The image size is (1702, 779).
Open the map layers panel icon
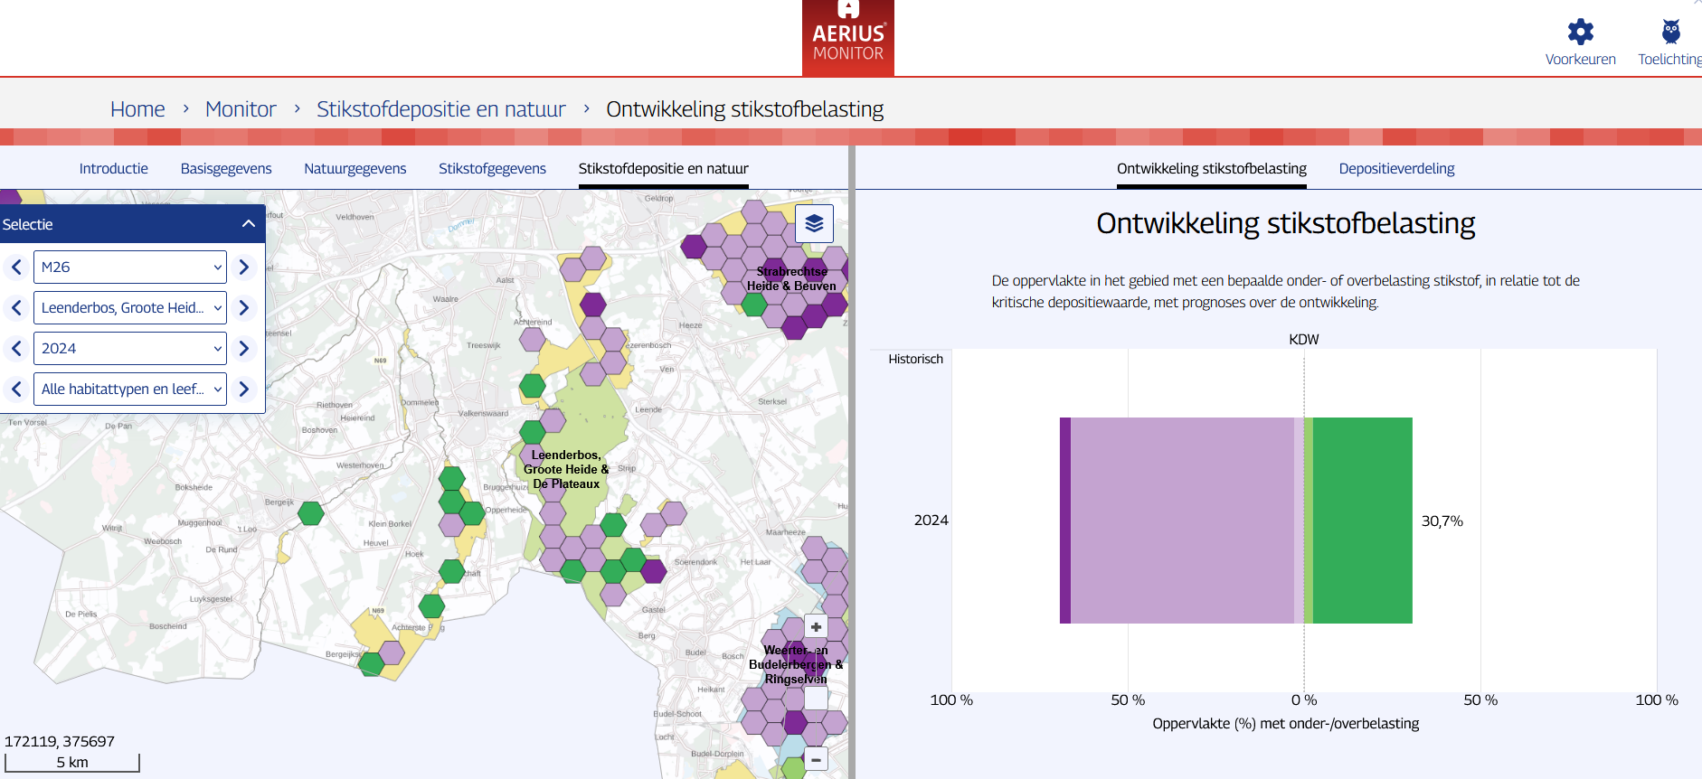coord(814,223)
